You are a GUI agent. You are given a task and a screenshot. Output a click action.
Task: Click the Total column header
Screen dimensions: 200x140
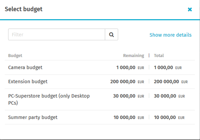[x=159, y=56]
